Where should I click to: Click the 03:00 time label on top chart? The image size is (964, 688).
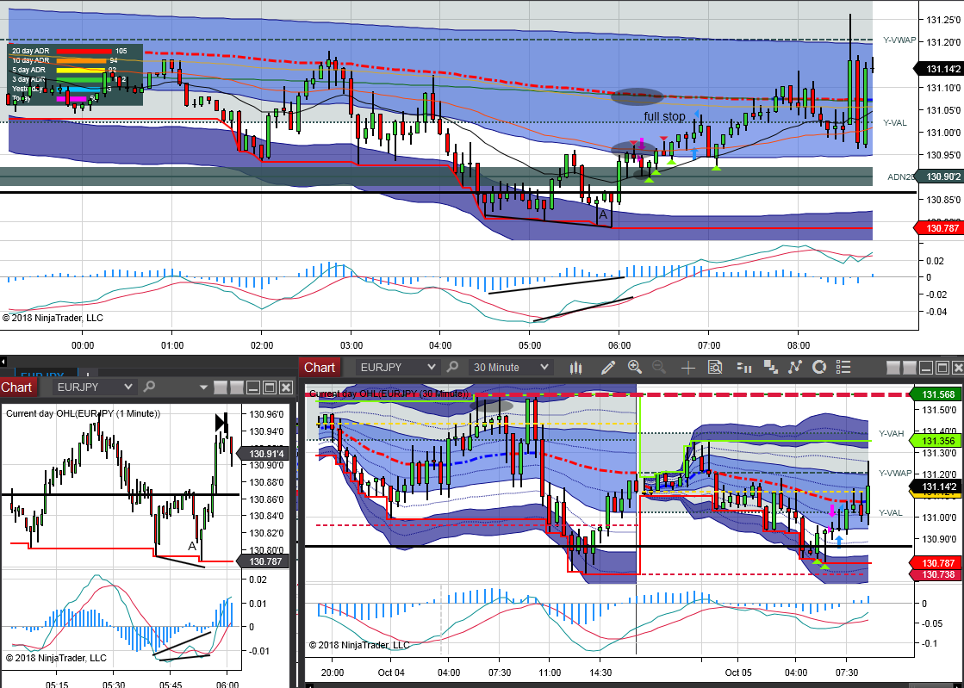[351, 345]
